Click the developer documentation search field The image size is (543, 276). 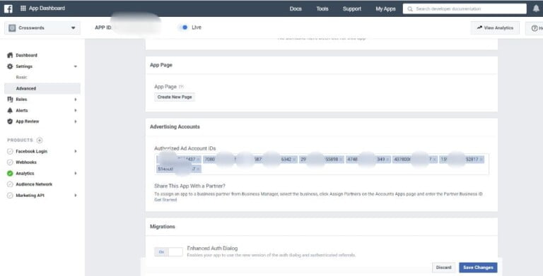pos(465,9)
